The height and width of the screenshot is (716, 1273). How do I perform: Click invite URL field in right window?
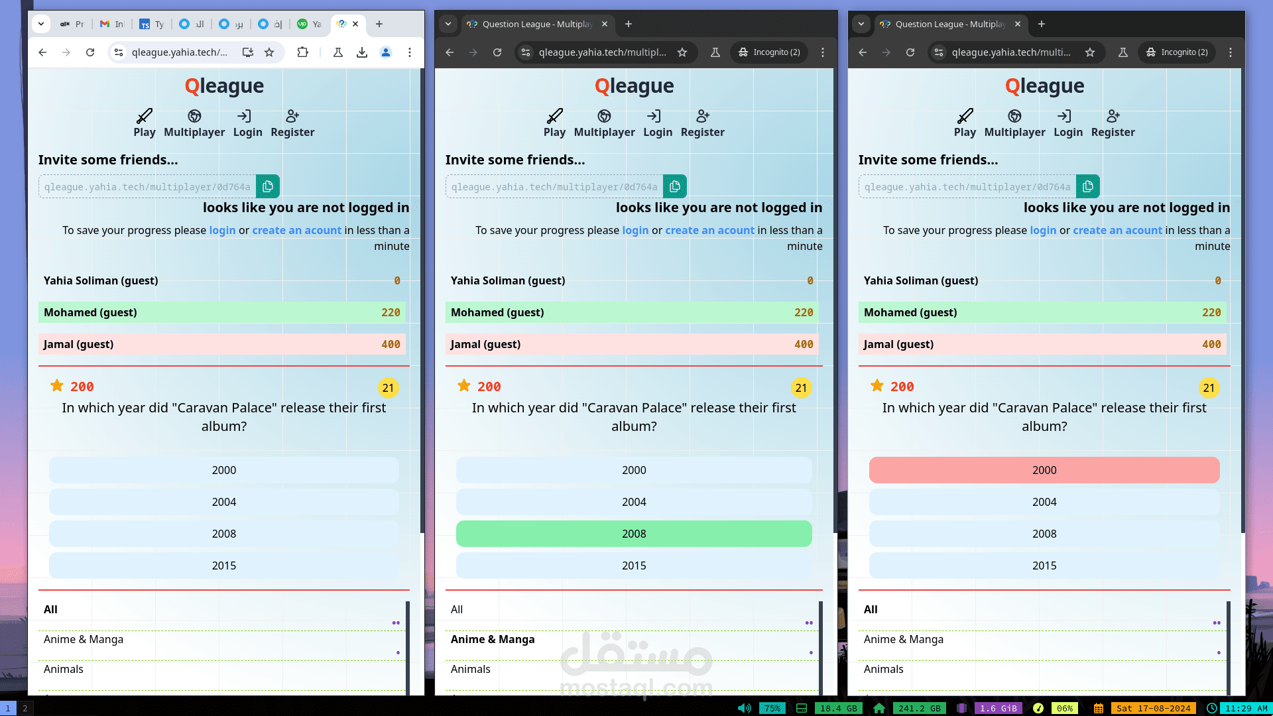(967, 187)
